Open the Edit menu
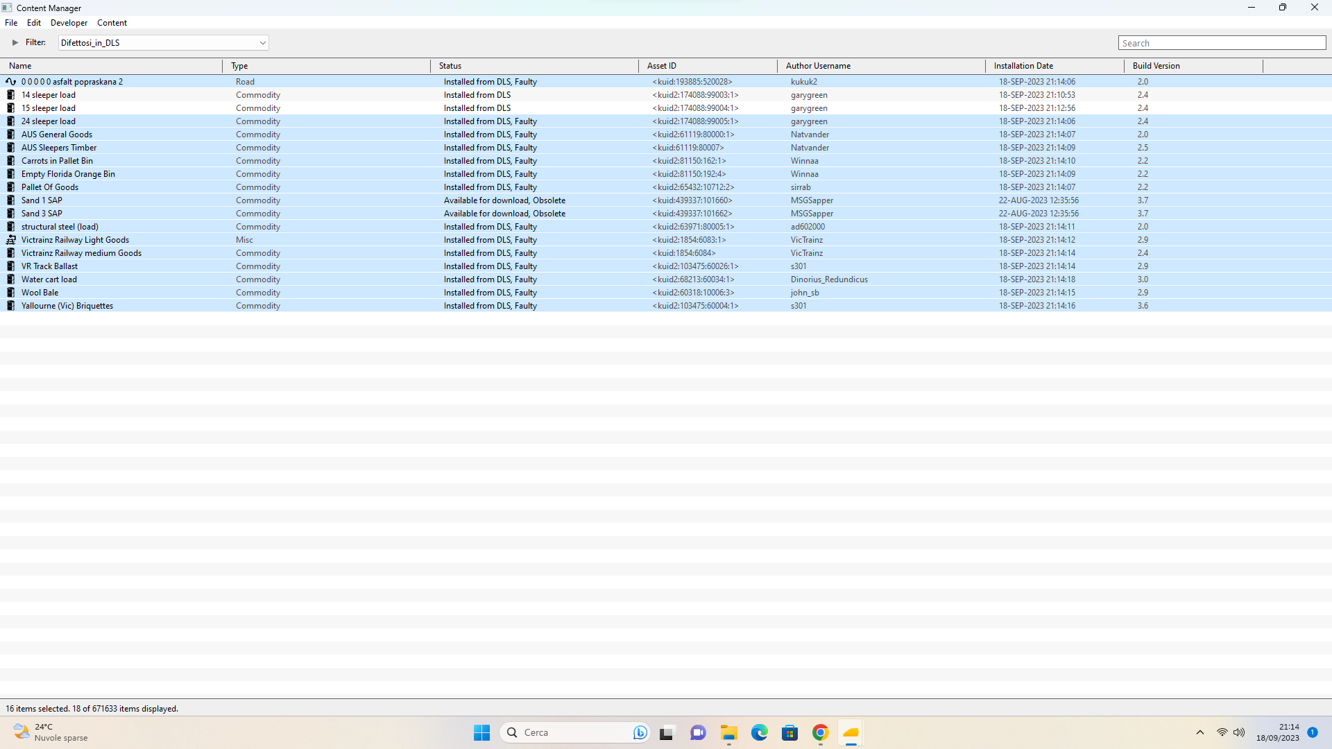The width and height of the screenshot is (1332, 749). [x=34, y=23]
